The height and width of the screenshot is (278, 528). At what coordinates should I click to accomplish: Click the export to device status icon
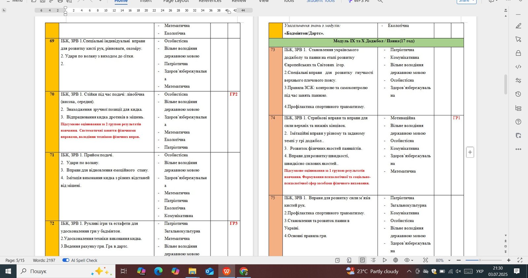click(x=349, y=260)
